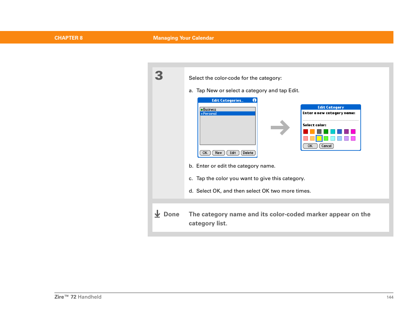Image resolution: width=412 pixels, height=318 pixels.
Task: Click the green dot beside Business
Action: pos(202,109)
